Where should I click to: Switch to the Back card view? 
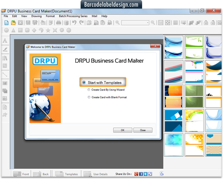[41, 174]
